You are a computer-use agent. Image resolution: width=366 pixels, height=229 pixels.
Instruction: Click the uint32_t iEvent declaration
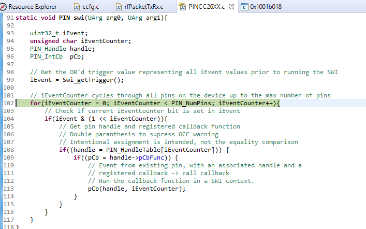58,33
